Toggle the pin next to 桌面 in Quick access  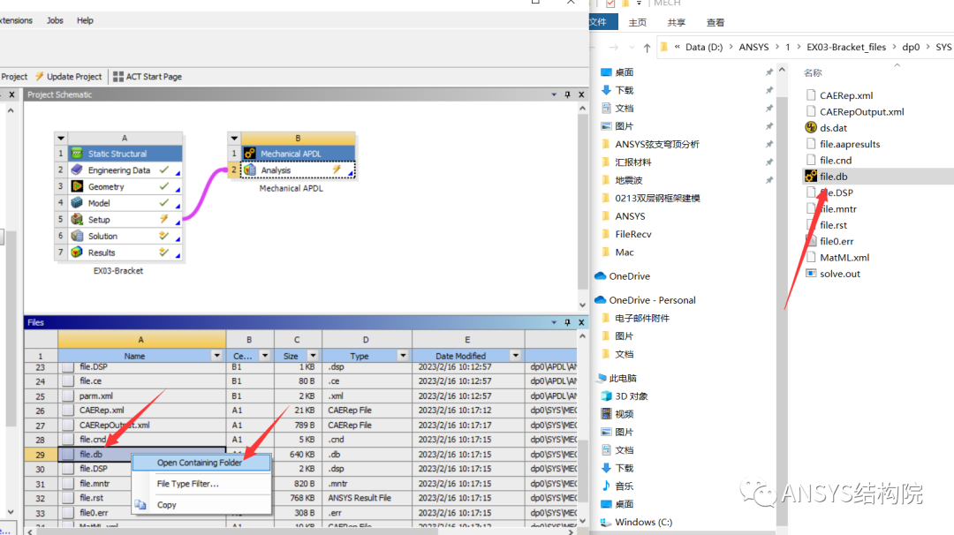(768, 72)
